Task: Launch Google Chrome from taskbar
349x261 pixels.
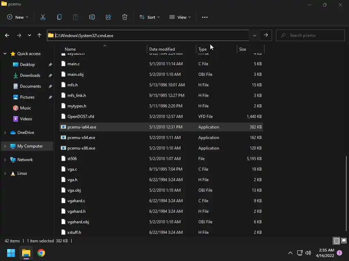Action: (x=41, y=253)
